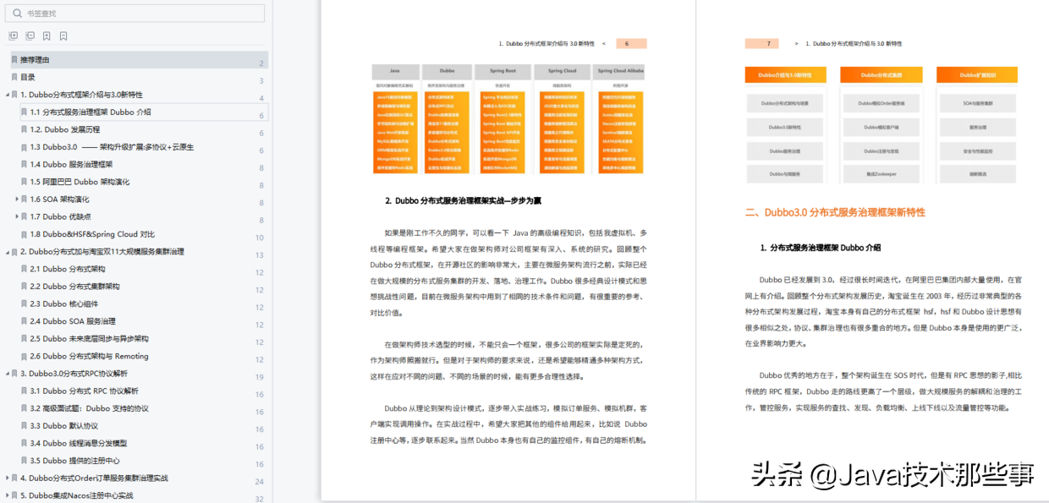
Task: Collapse chapter 3. Dubbo3.0分布式RPC协议解析
Action: [7, 373]
